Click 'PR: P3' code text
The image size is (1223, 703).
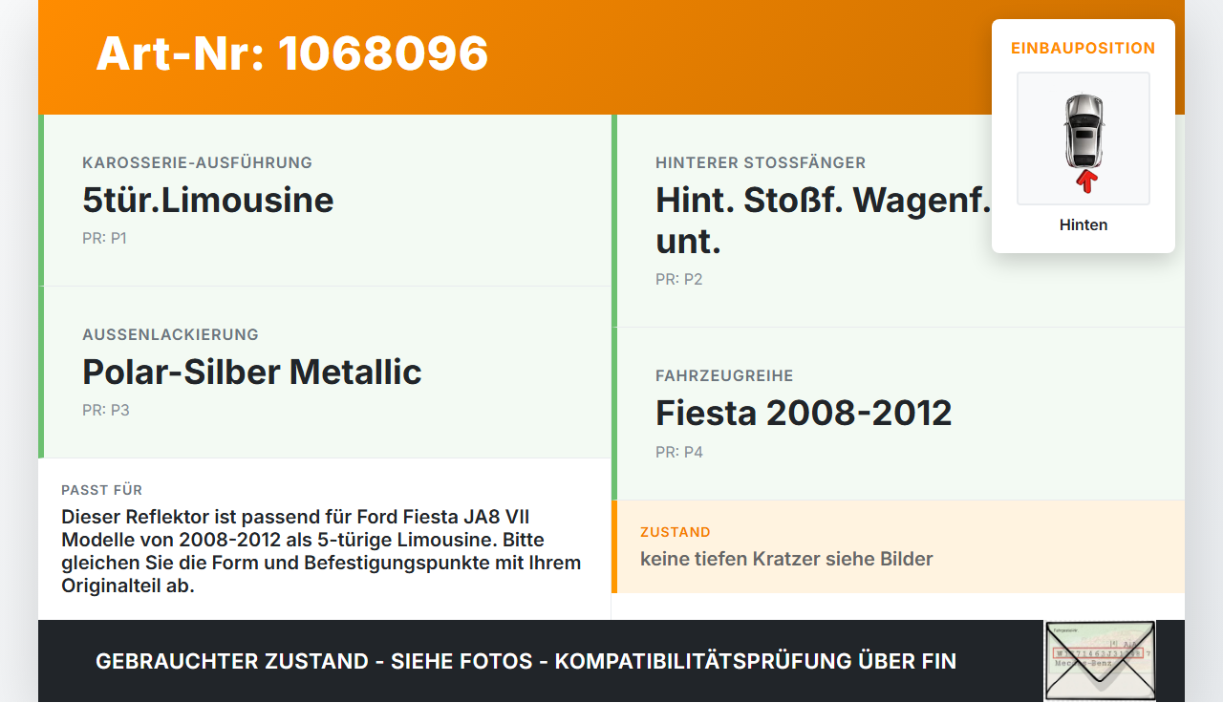coord(106,410)
